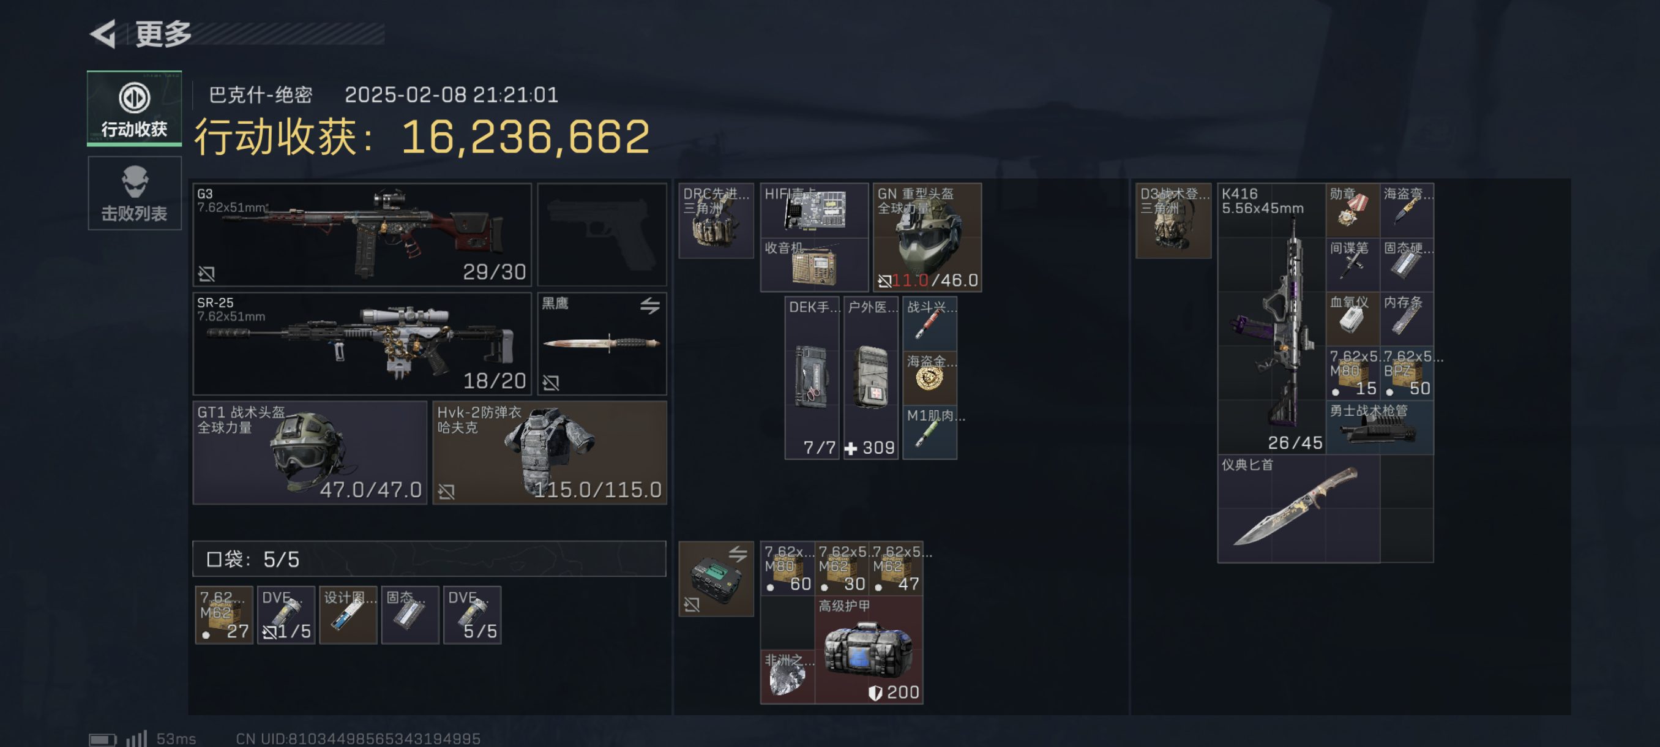Select the Hvk-2防弹衣 armor vest
Screen dimensions: 1660x747
550,452
